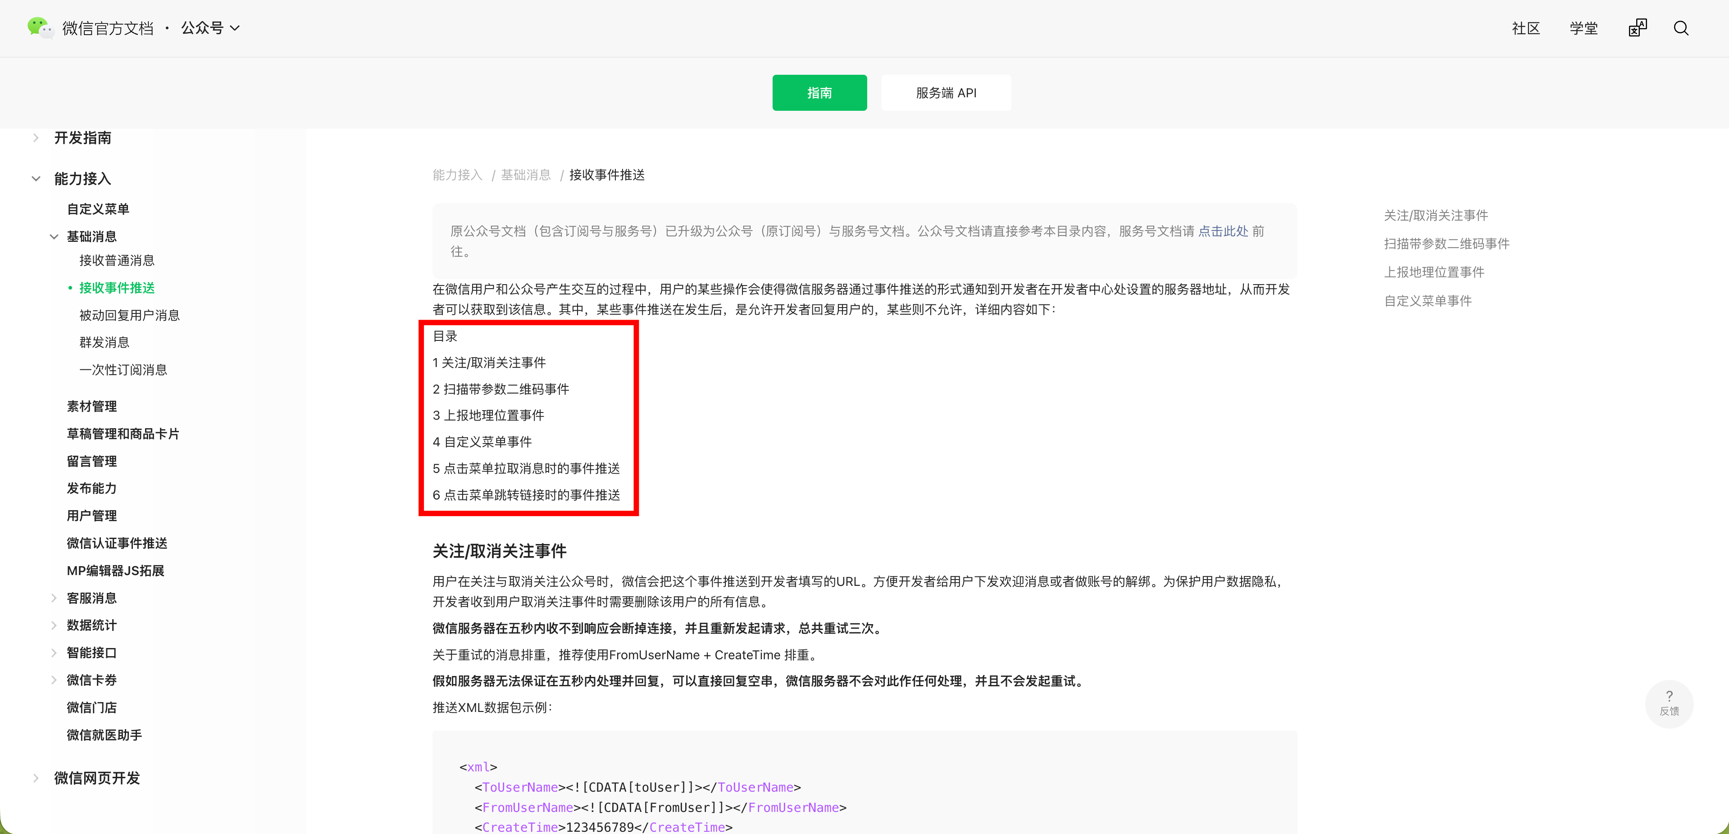Click the WeChat logo icon
Image resolution: width=1729 pixels, height=834 pixels.
[x=39, y=27]
